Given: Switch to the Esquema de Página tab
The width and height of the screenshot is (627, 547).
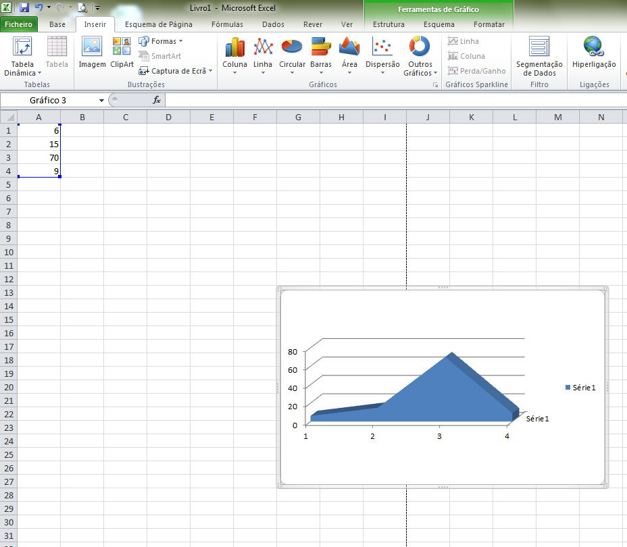Looking at the screenshot, I should [159, 24].
